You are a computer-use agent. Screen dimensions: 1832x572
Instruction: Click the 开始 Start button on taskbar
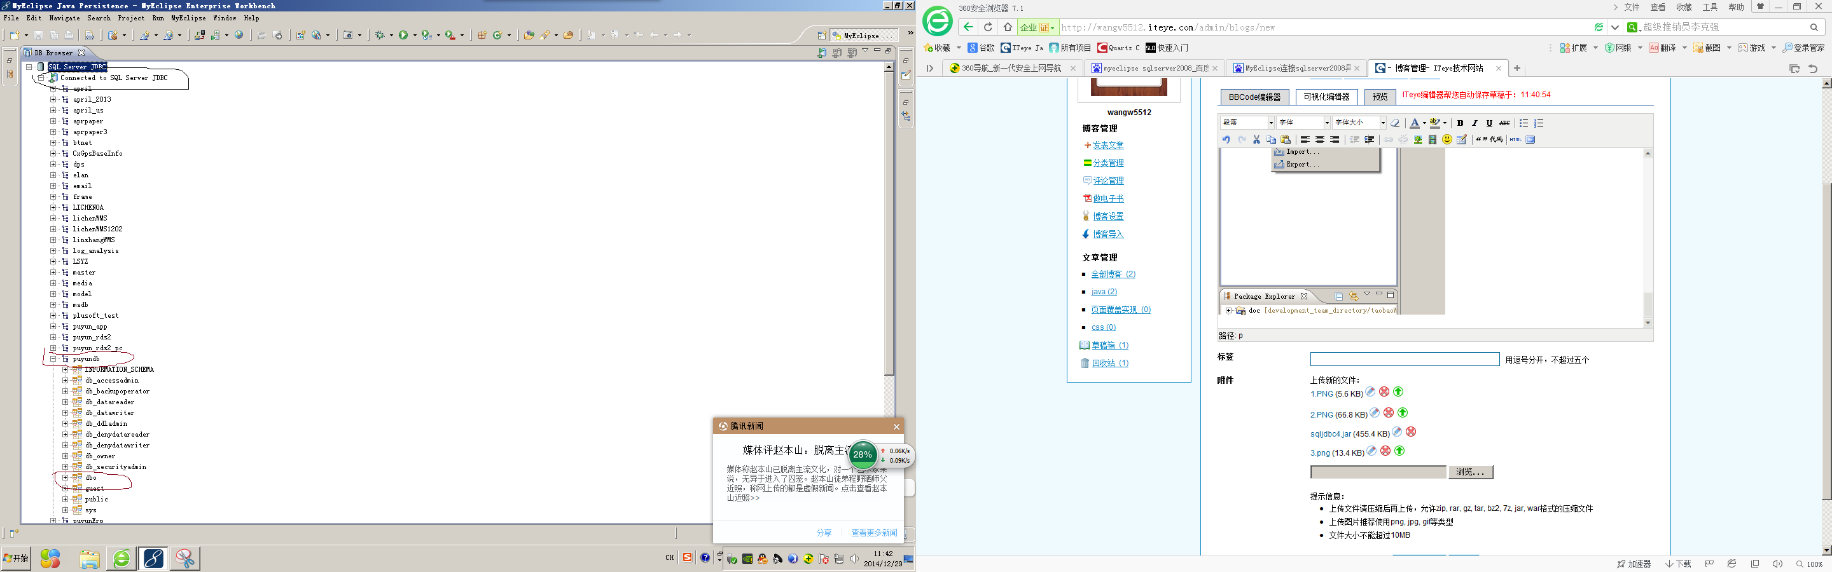[x=16, y=559]
